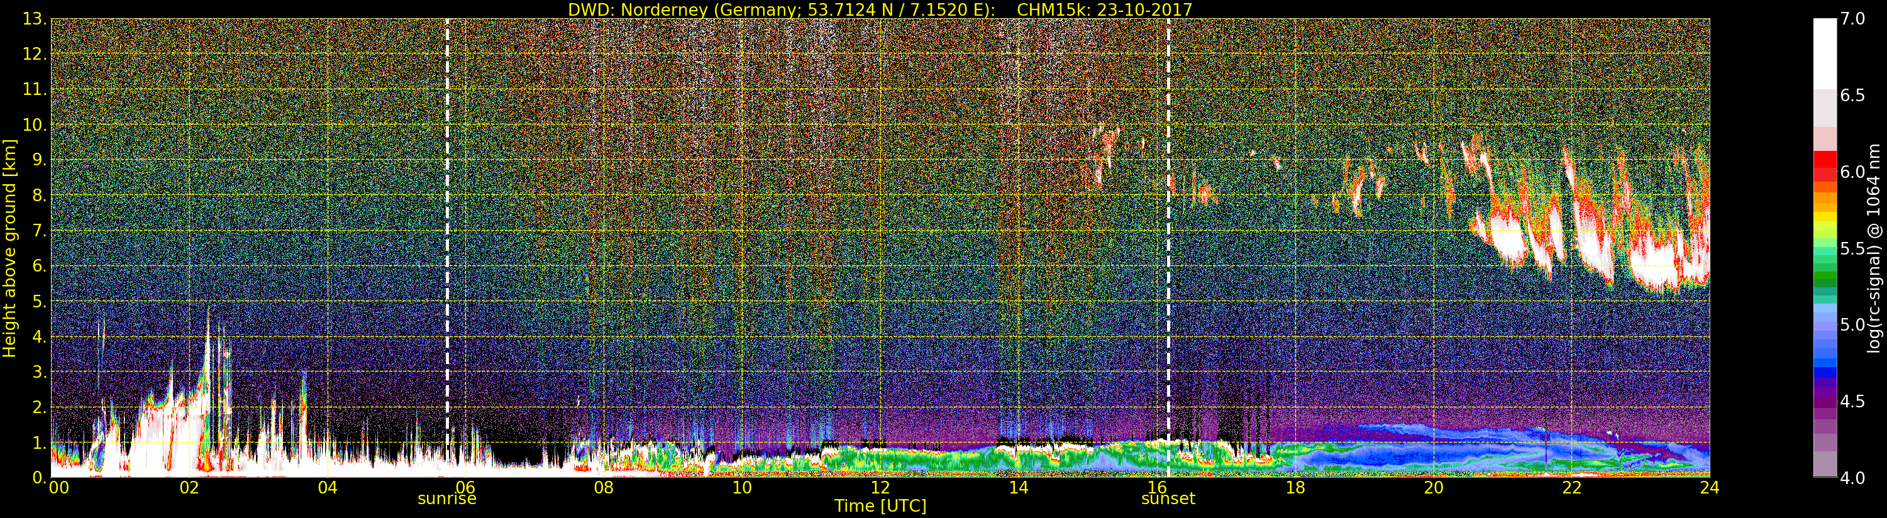
Task: Click the y-axis tick label '5.'
Action: (x=39, y=302)
